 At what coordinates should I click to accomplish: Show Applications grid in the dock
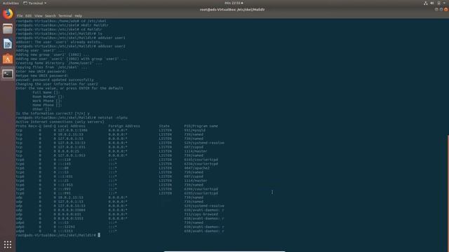(8, 244)
